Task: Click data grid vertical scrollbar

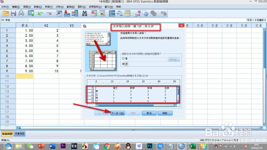Action: click(x=264, y=77)
